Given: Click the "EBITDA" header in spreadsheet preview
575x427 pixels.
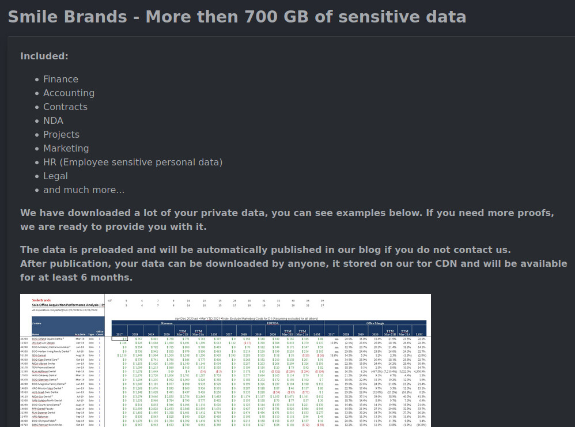Looking at the screenshot, I should click(273, 323).
